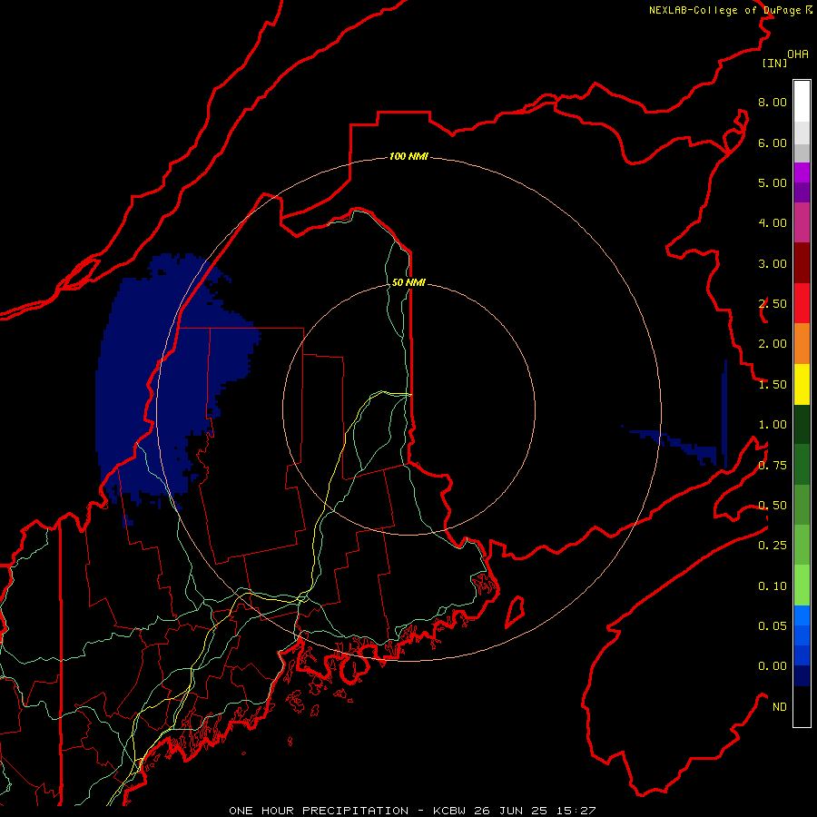Click the 8.00 legend value
This screenshot has height=817, width=817.
773,102
